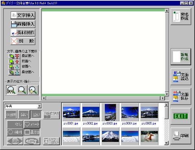Click the thumbnail list down scroll arrow
The height and width of the screenshot is (150, 195).
(167, 143)
